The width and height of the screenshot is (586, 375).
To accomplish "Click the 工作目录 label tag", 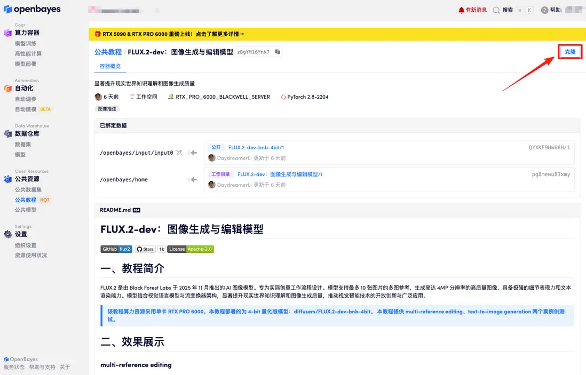I will (220, 174).
